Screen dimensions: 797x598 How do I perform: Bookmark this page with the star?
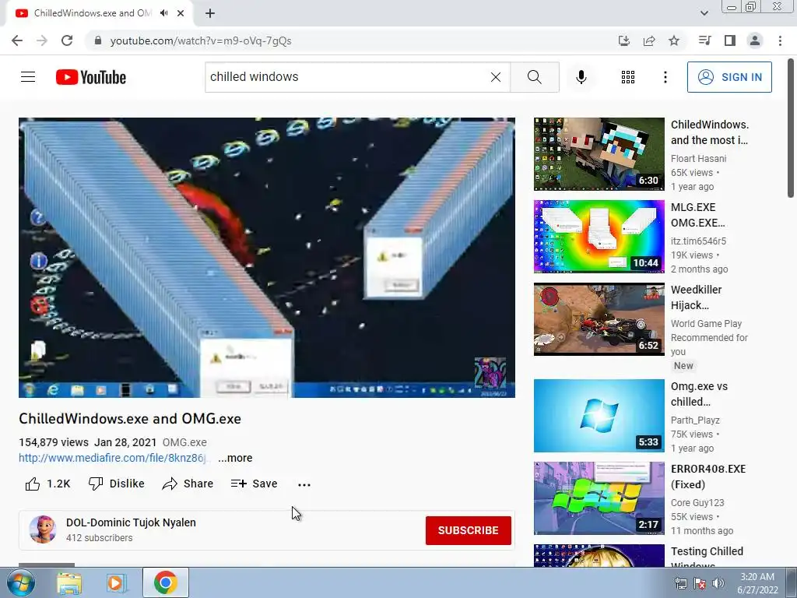pos(674,40)
